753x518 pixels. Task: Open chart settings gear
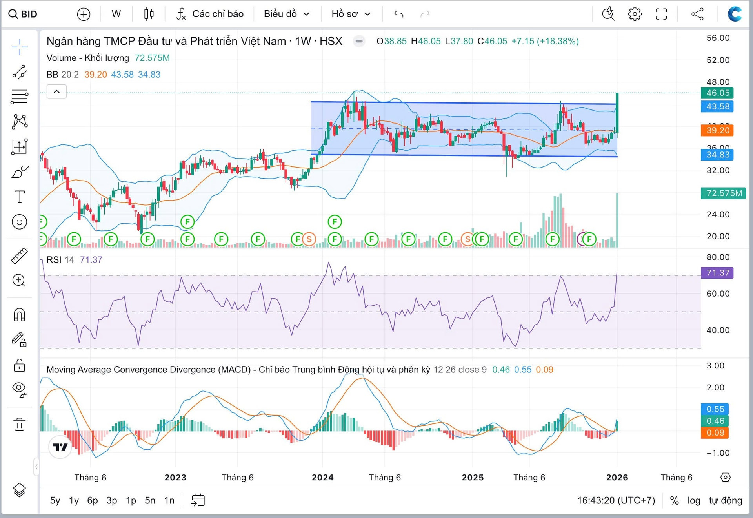click(x=635, y=14)
